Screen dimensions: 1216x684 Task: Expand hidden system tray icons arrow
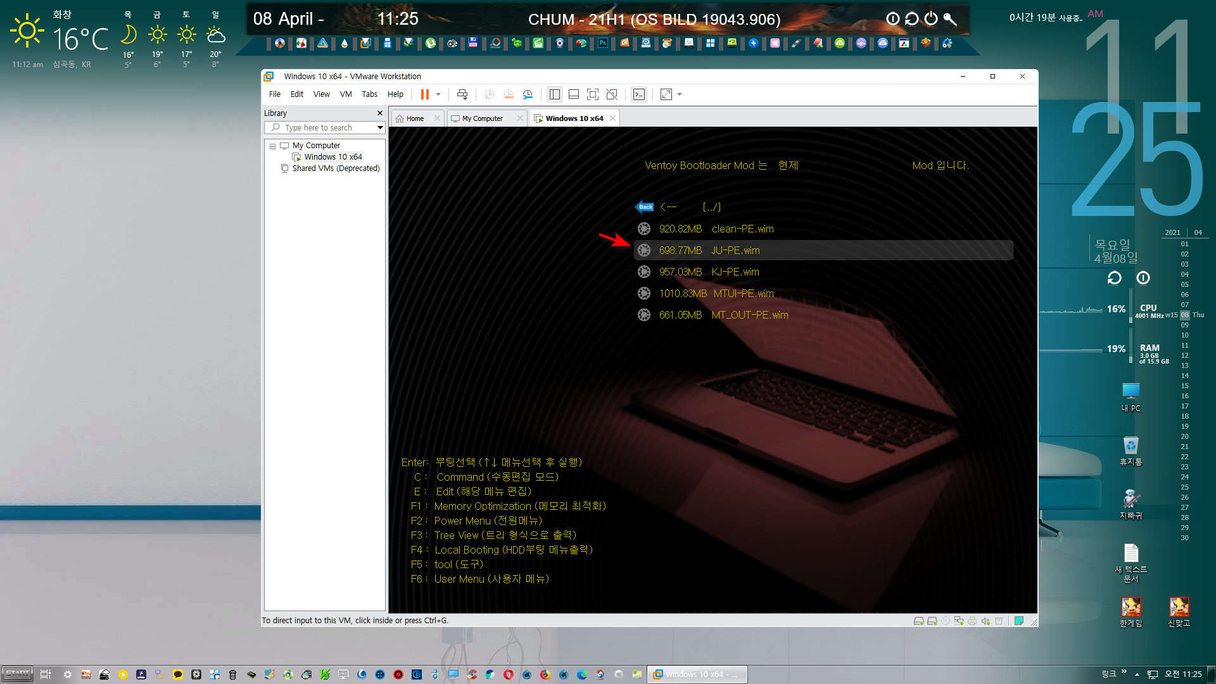1137,674
